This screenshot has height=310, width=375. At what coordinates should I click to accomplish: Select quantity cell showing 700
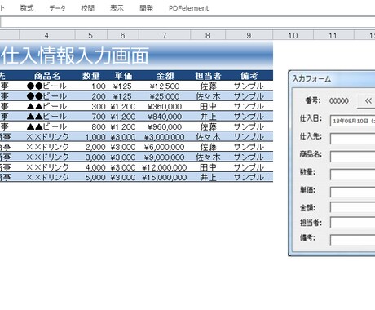[x=91, y=117]
